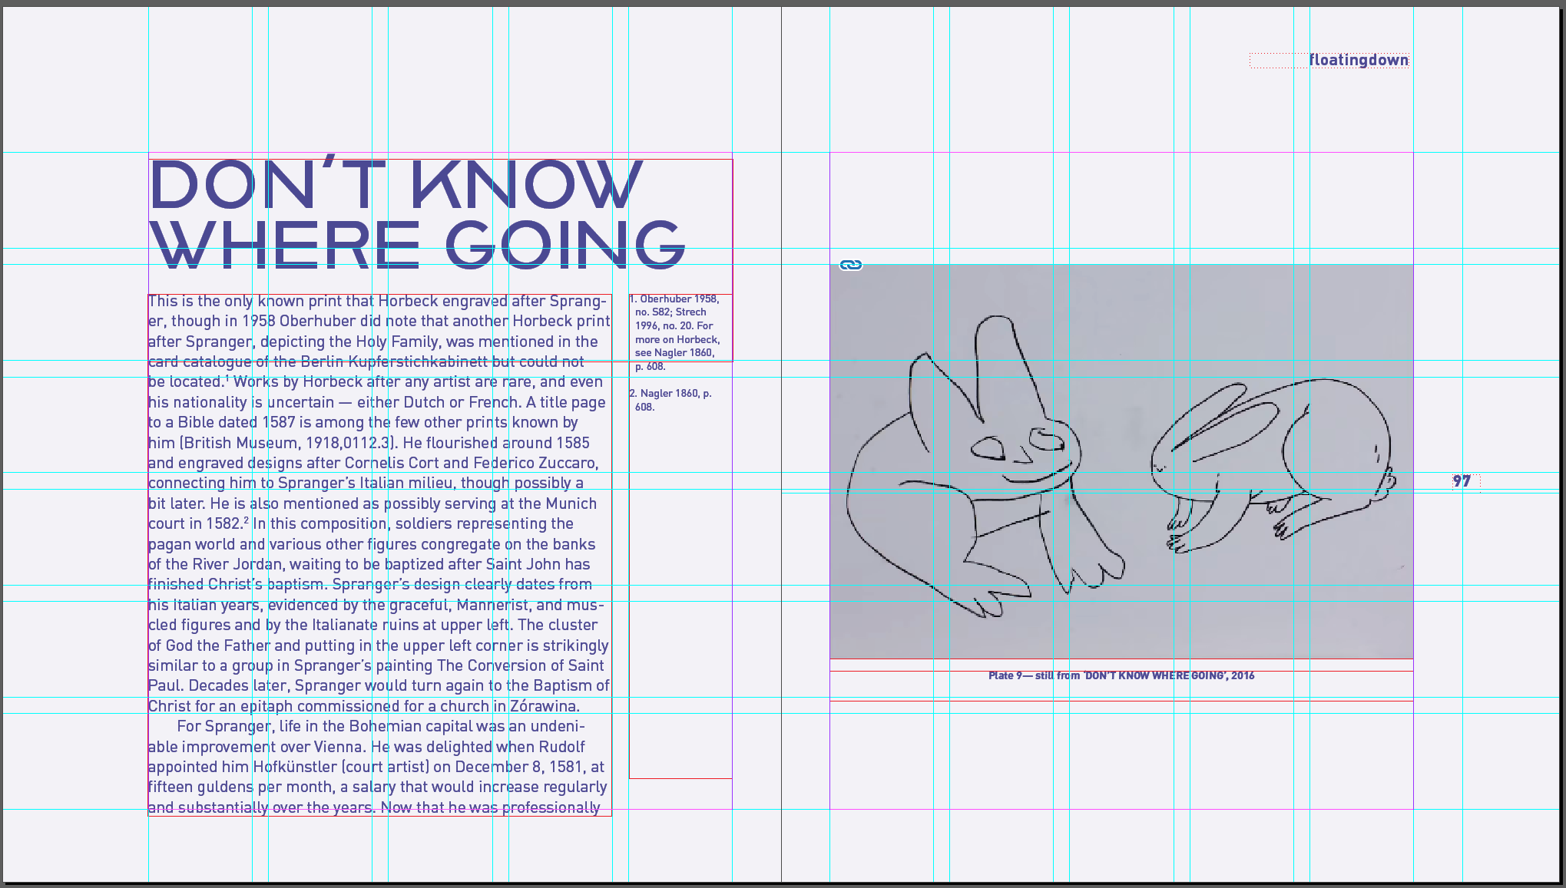
Task: Select the page number 97
Action: pos(1461,481)
